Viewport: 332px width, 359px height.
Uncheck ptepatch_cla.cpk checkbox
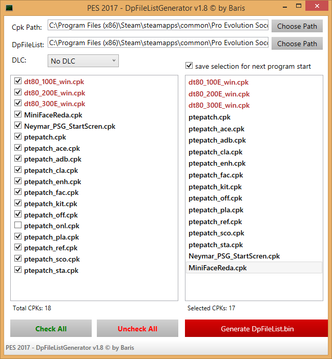tap(18, 170)
